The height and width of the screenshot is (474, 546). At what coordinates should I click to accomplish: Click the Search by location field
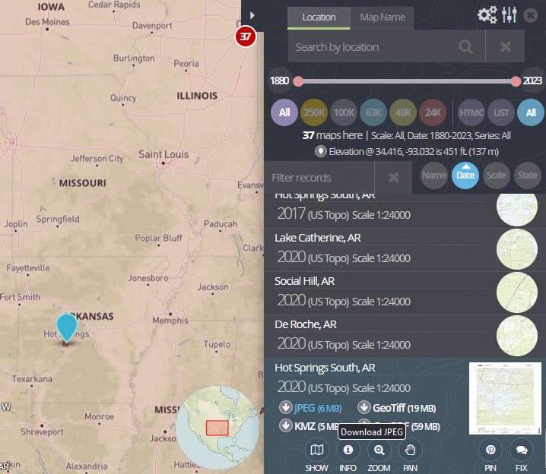tap(373, 47)
